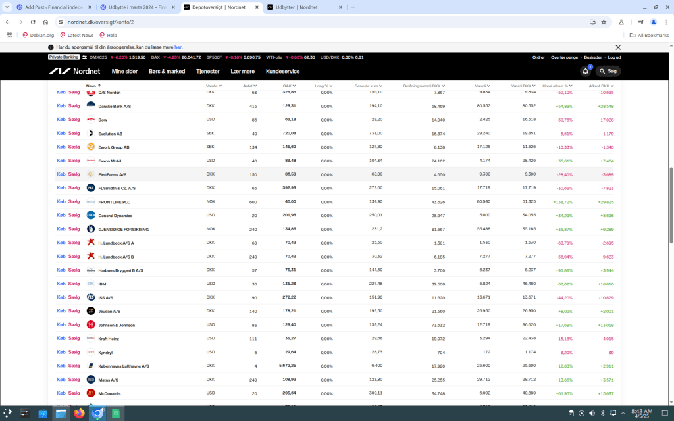Click McDonald's company logo icon
674x421 pixels.
[x=91, y=393]
